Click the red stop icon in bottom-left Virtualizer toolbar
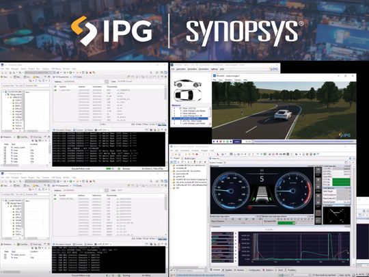Viewport: 369px width, 277px height. [90, 181]
